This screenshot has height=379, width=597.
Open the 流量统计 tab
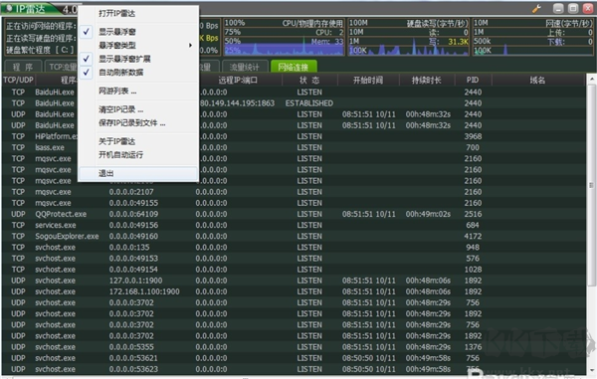pos(245,67)
